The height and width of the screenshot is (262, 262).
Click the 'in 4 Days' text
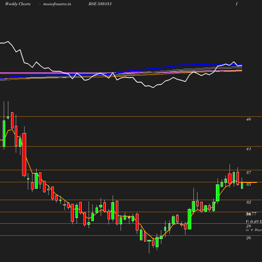coord(254,230)
